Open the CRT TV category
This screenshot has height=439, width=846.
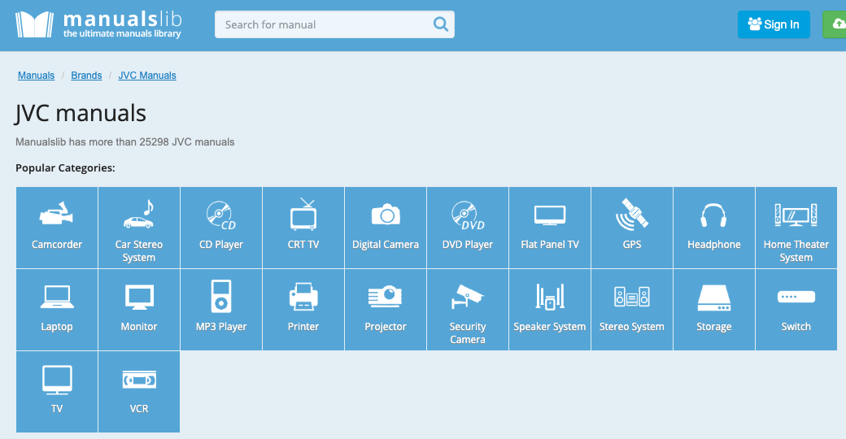[x=303, y=228]
